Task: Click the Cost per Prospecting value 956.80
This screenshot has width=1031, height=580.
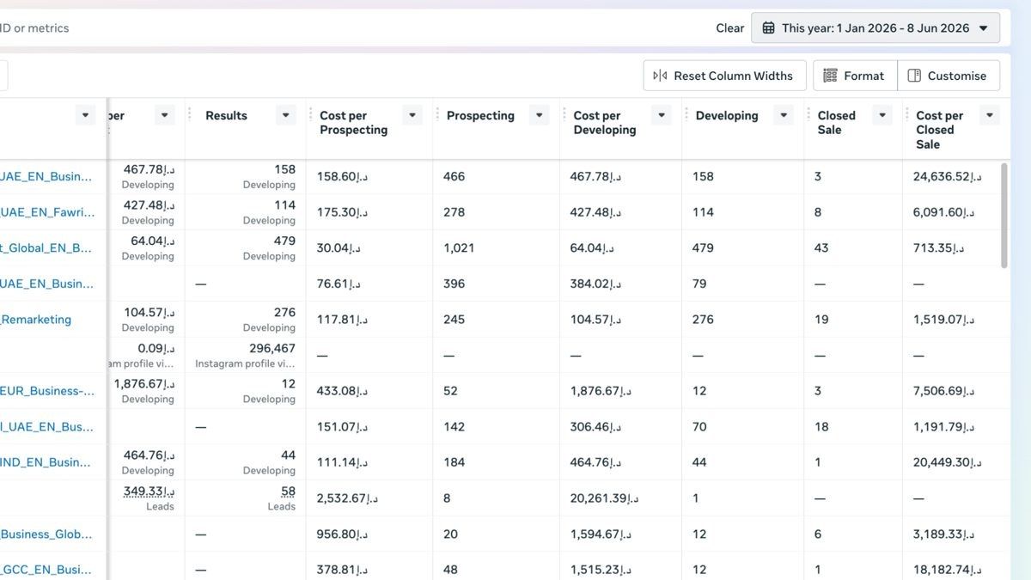Action: (343, 534)
